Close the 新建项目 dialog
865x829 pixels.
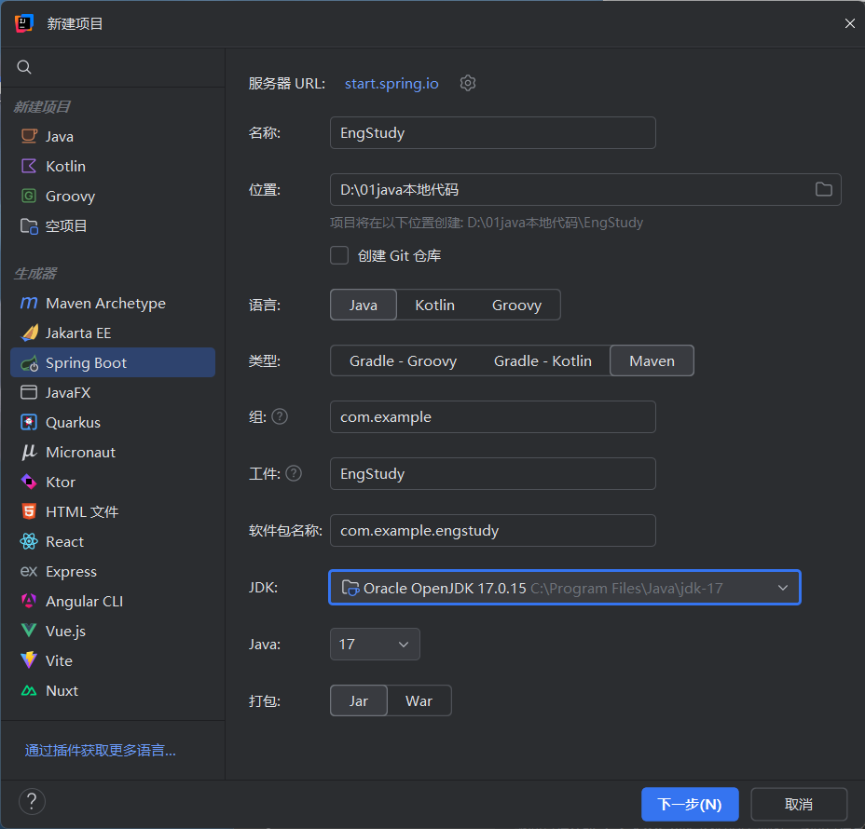pyautogui.click(x=849, y=23)
